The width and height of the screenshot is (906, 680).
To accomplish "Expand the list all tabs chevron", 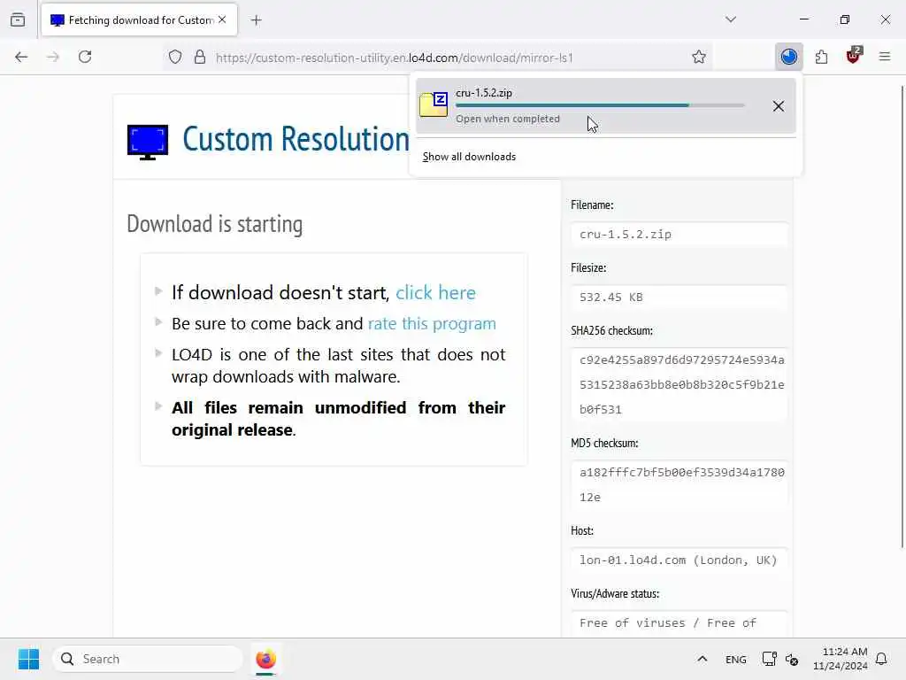I will (731, 19).
